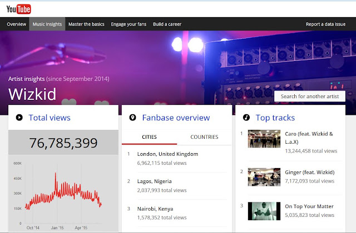
Task: Switch to the CITIES tab
Action: pos(149,137)
